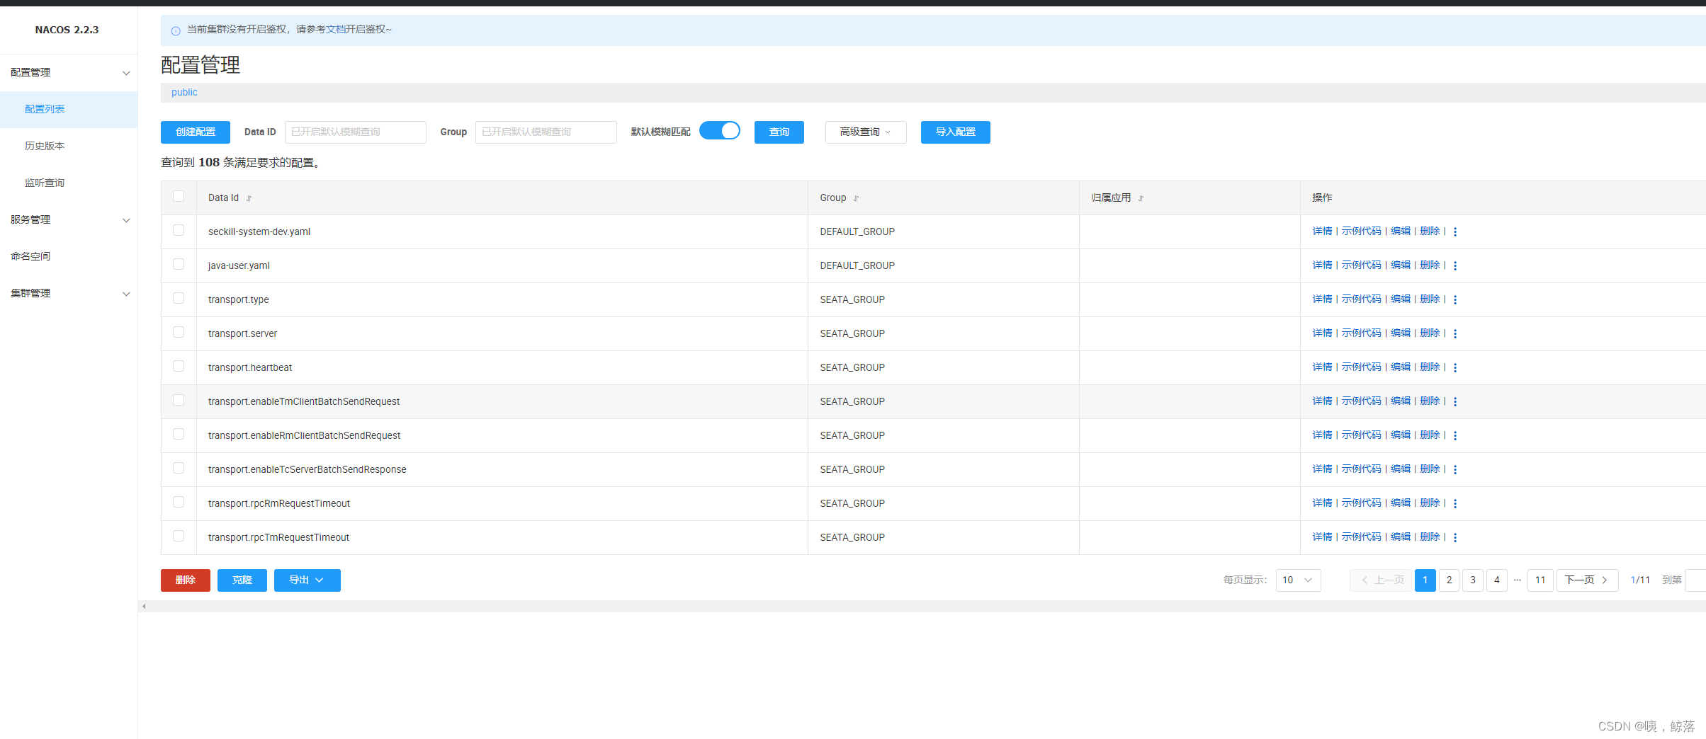
Task: Click 编辑 for transport.heartbeat
Action: [1401, 367]
